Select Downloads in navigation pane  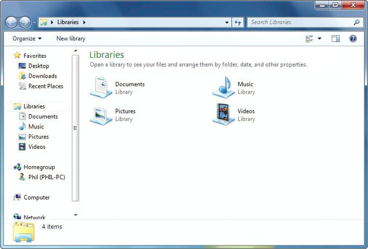pos(42,76)
